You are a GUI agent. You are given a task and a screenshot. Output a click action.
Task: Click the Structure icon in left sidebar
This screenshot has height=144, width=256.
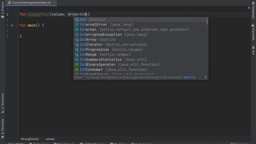3,112
